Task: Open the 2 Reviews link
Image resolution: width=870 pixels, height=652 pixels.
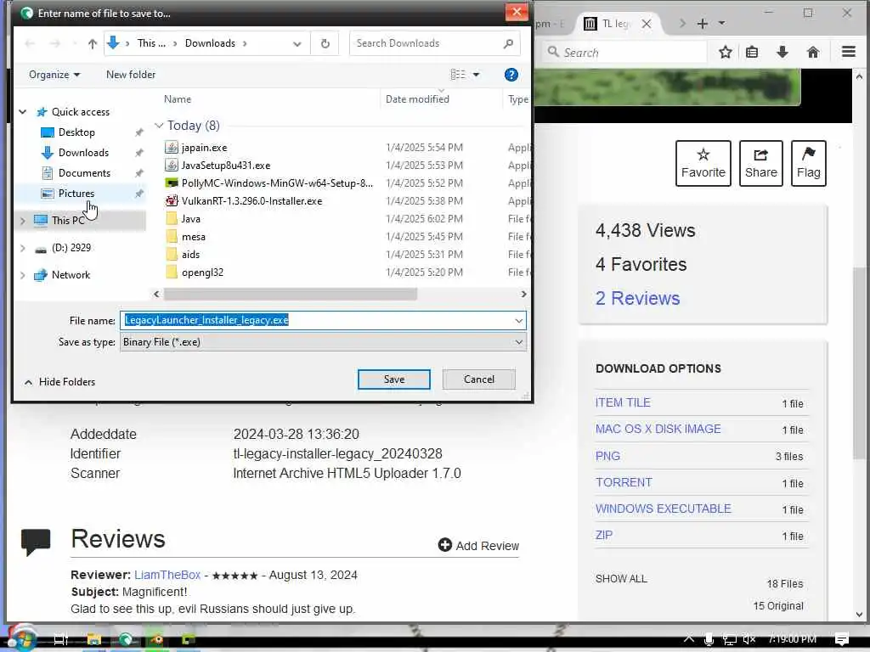Action: pos(637,298)
